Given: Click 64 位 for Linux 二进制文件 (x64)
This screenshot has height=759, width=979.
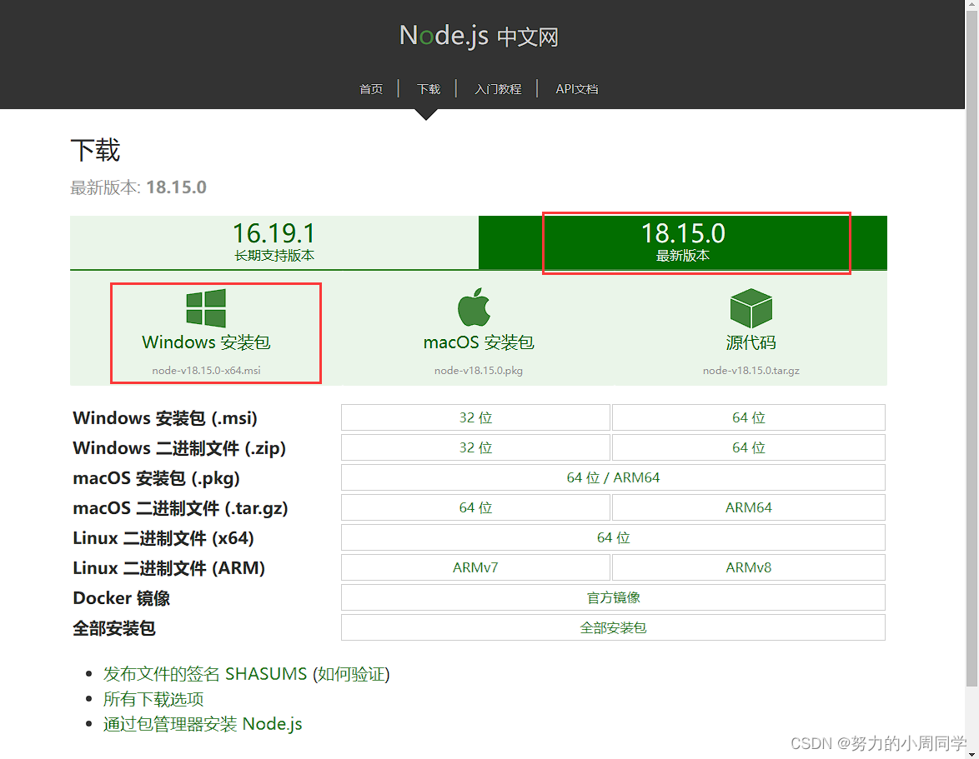Looking at the screenshot, I should (x=613, y=537).
